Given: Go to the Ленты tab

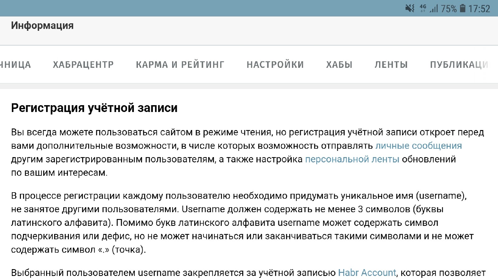Looking at the screenshot, I should (391, 64).
